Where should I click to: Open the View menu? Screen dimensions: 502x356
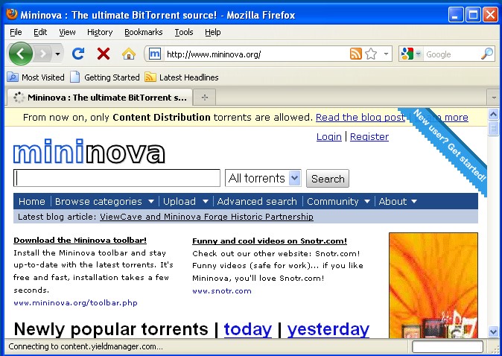pyautogui.click(x=67, y=32)
